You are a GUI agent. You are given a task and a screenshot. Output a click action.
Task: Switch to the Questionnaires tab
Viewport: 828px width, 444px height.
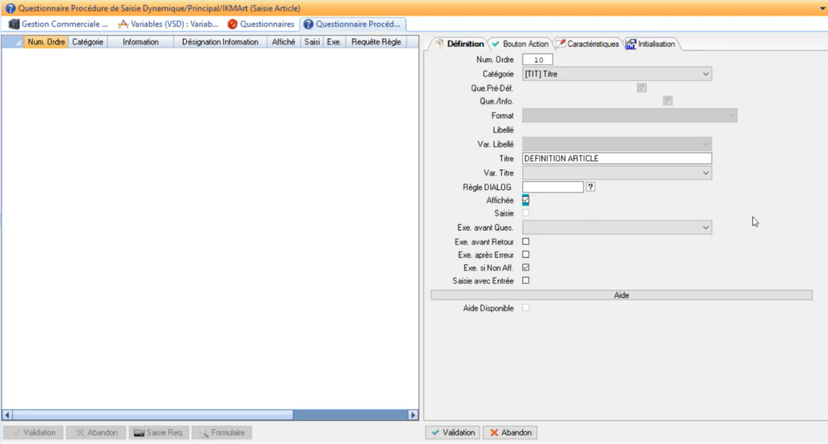point(266,24)
